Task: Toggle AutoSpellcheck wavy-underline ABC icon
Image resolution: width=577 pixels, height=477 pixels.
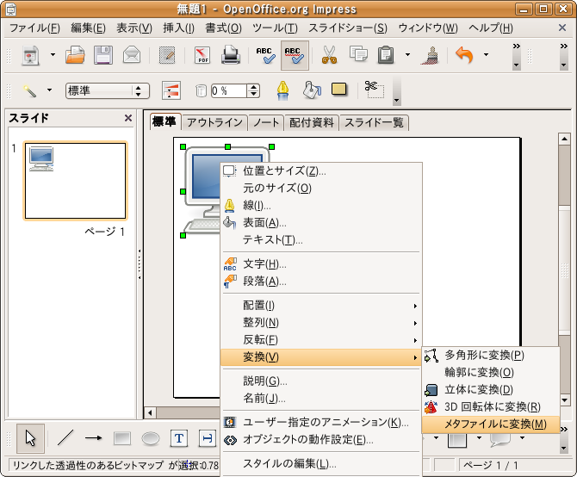Action: pos(295,55)
